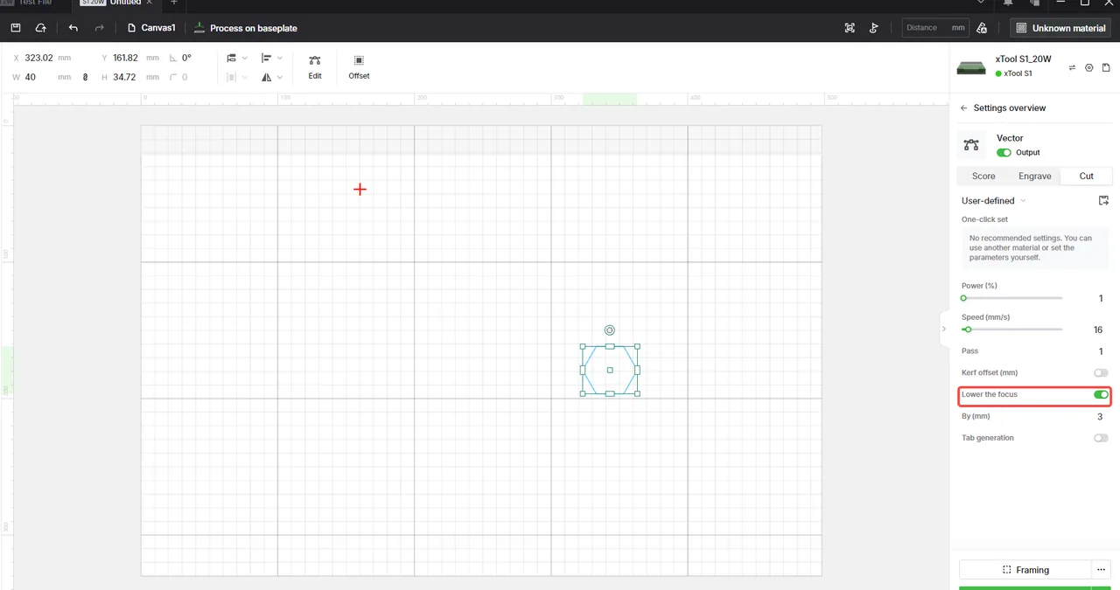Open the flip/mirror dropdown
This screenshot has height=590, width=1120.
pos(272,77)
